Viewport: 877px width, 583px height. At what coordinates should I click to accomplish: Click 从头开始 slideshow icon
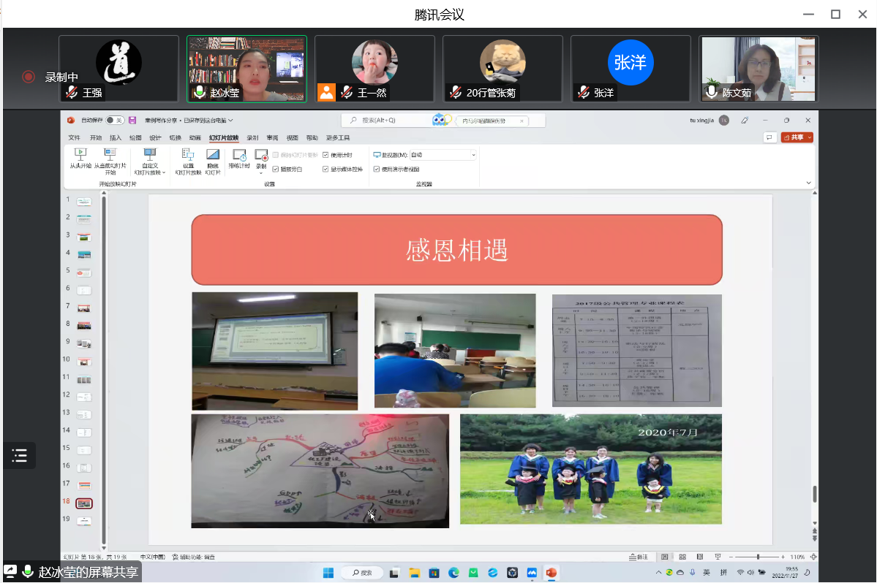(x=80, y=155)
